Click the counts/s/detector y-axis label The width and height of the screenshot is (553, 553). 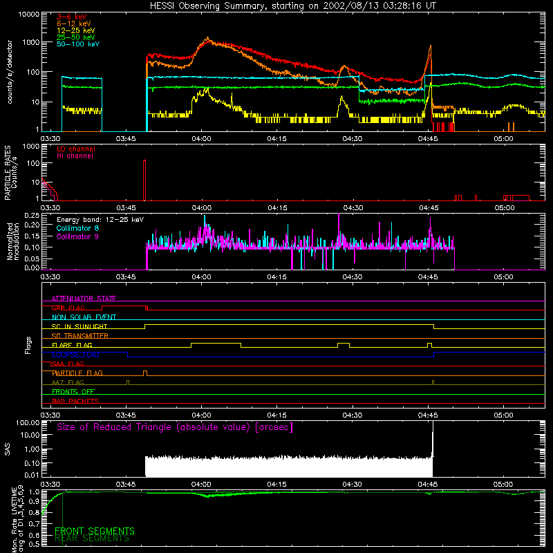(10, 72)
